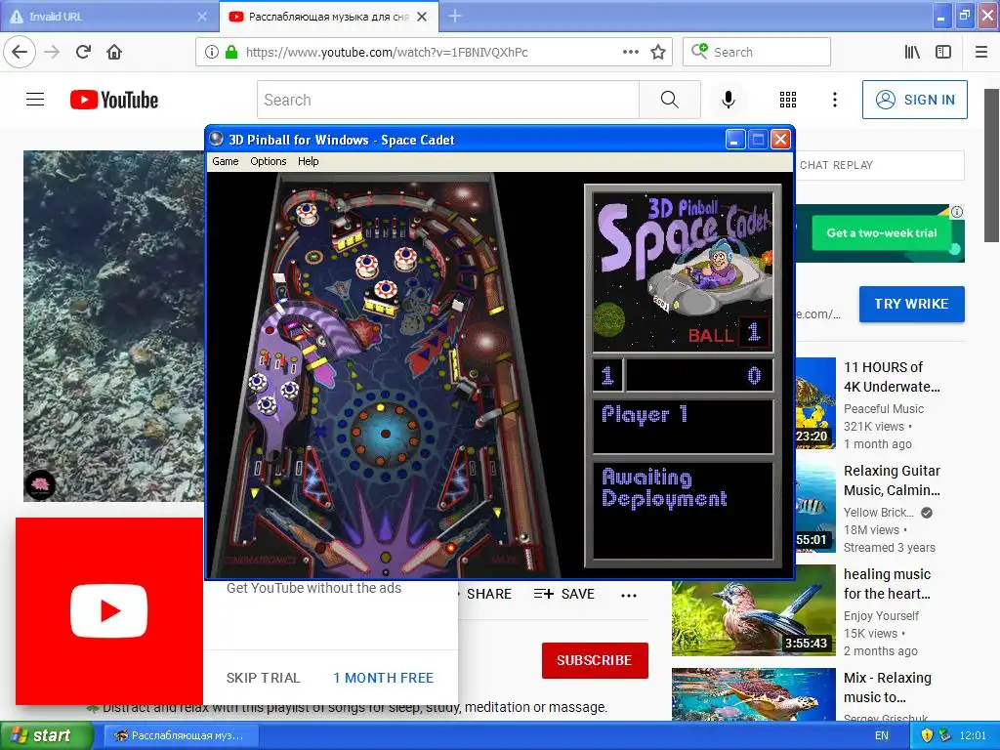Image resolution: width=1000 pixels, height=750 pixels.
Task: Close the YouTube video tab
Action: [422, 17]
